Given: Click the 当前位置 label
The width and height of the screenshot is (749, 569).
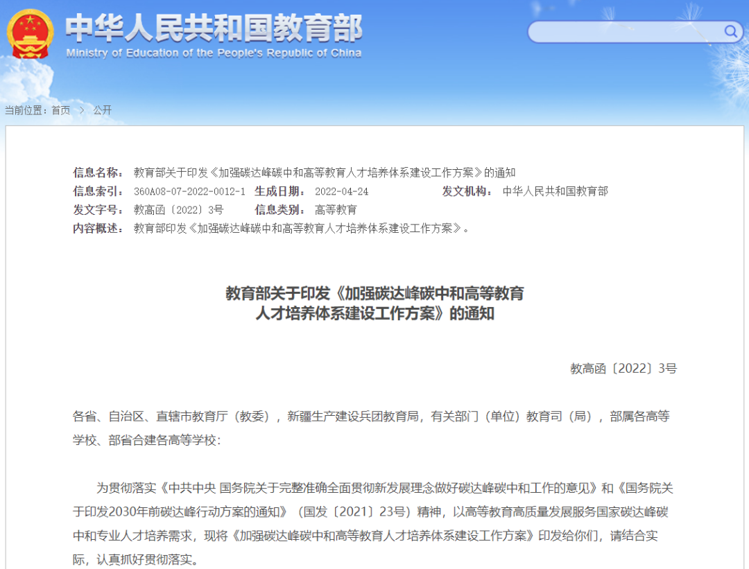Looking at the screenshot, I should [25, 110].
